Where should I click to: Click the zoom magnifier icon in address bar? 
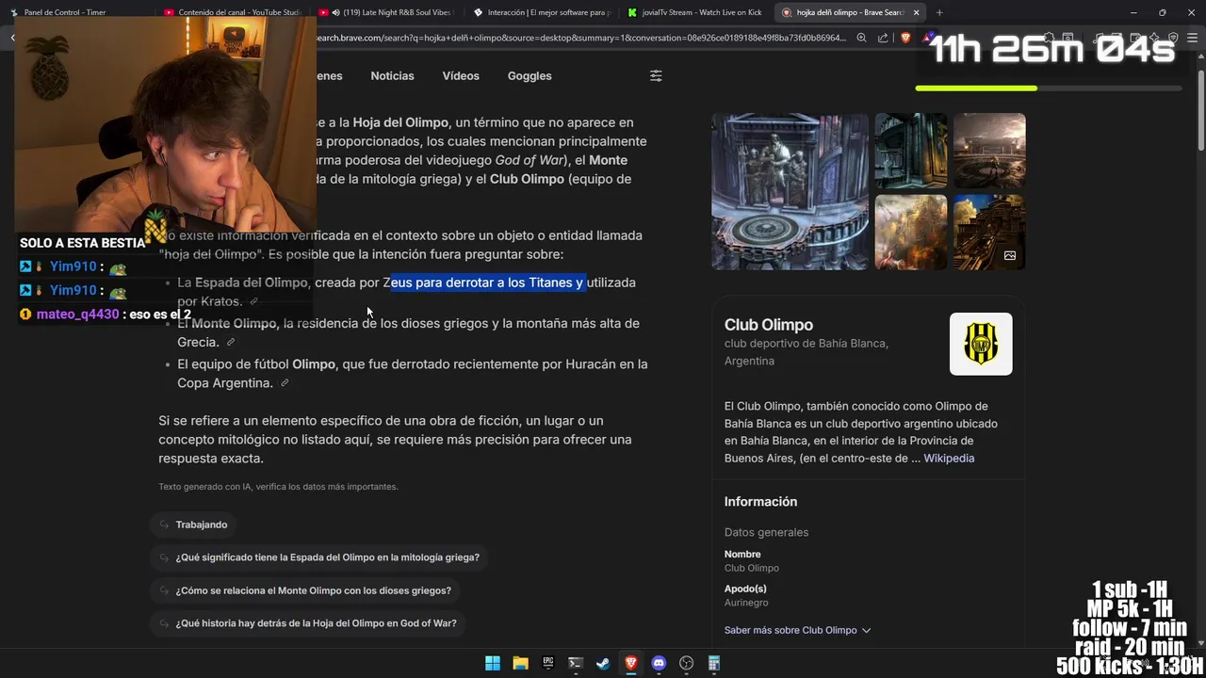861,38
